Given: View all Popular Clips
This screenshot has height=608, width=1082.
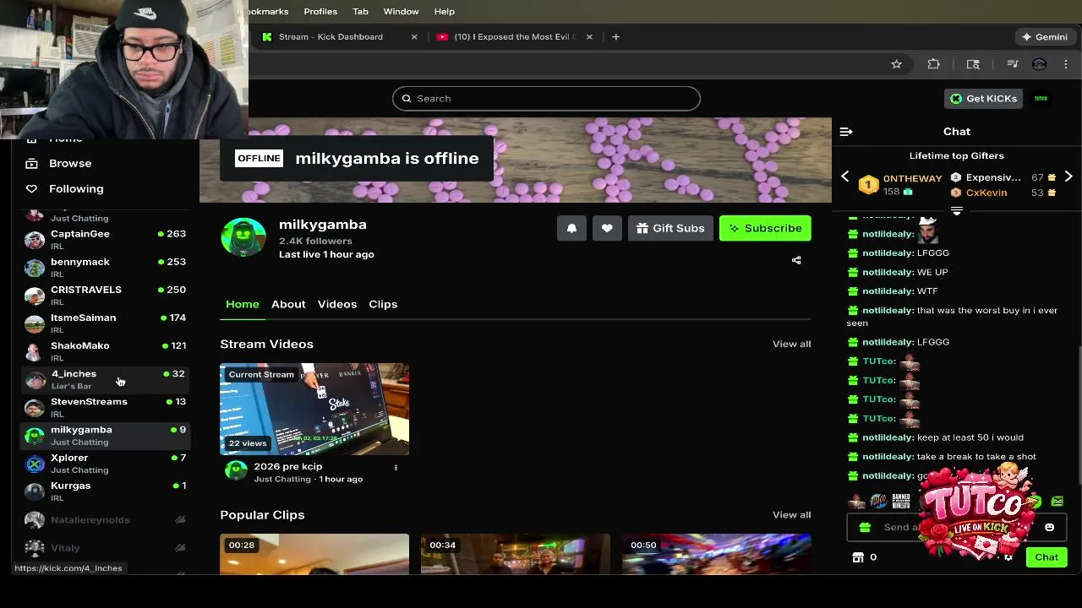Looking at the screenshot, I should click(791, 514).
